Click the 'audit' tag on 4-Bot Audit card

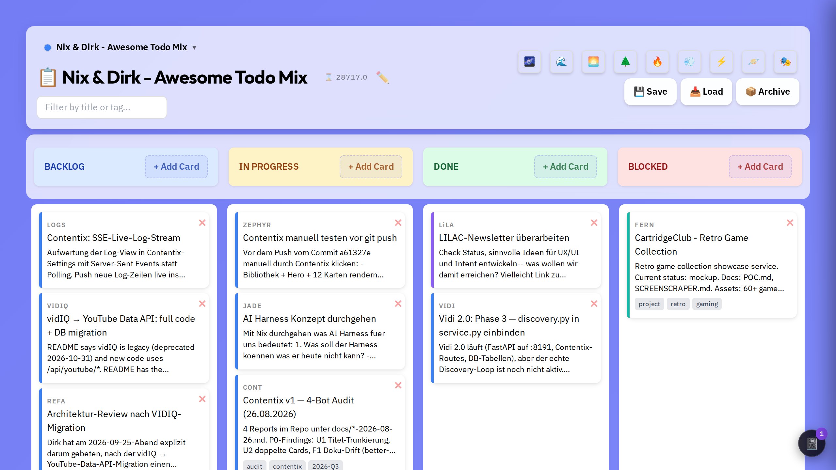click(254, 466)
